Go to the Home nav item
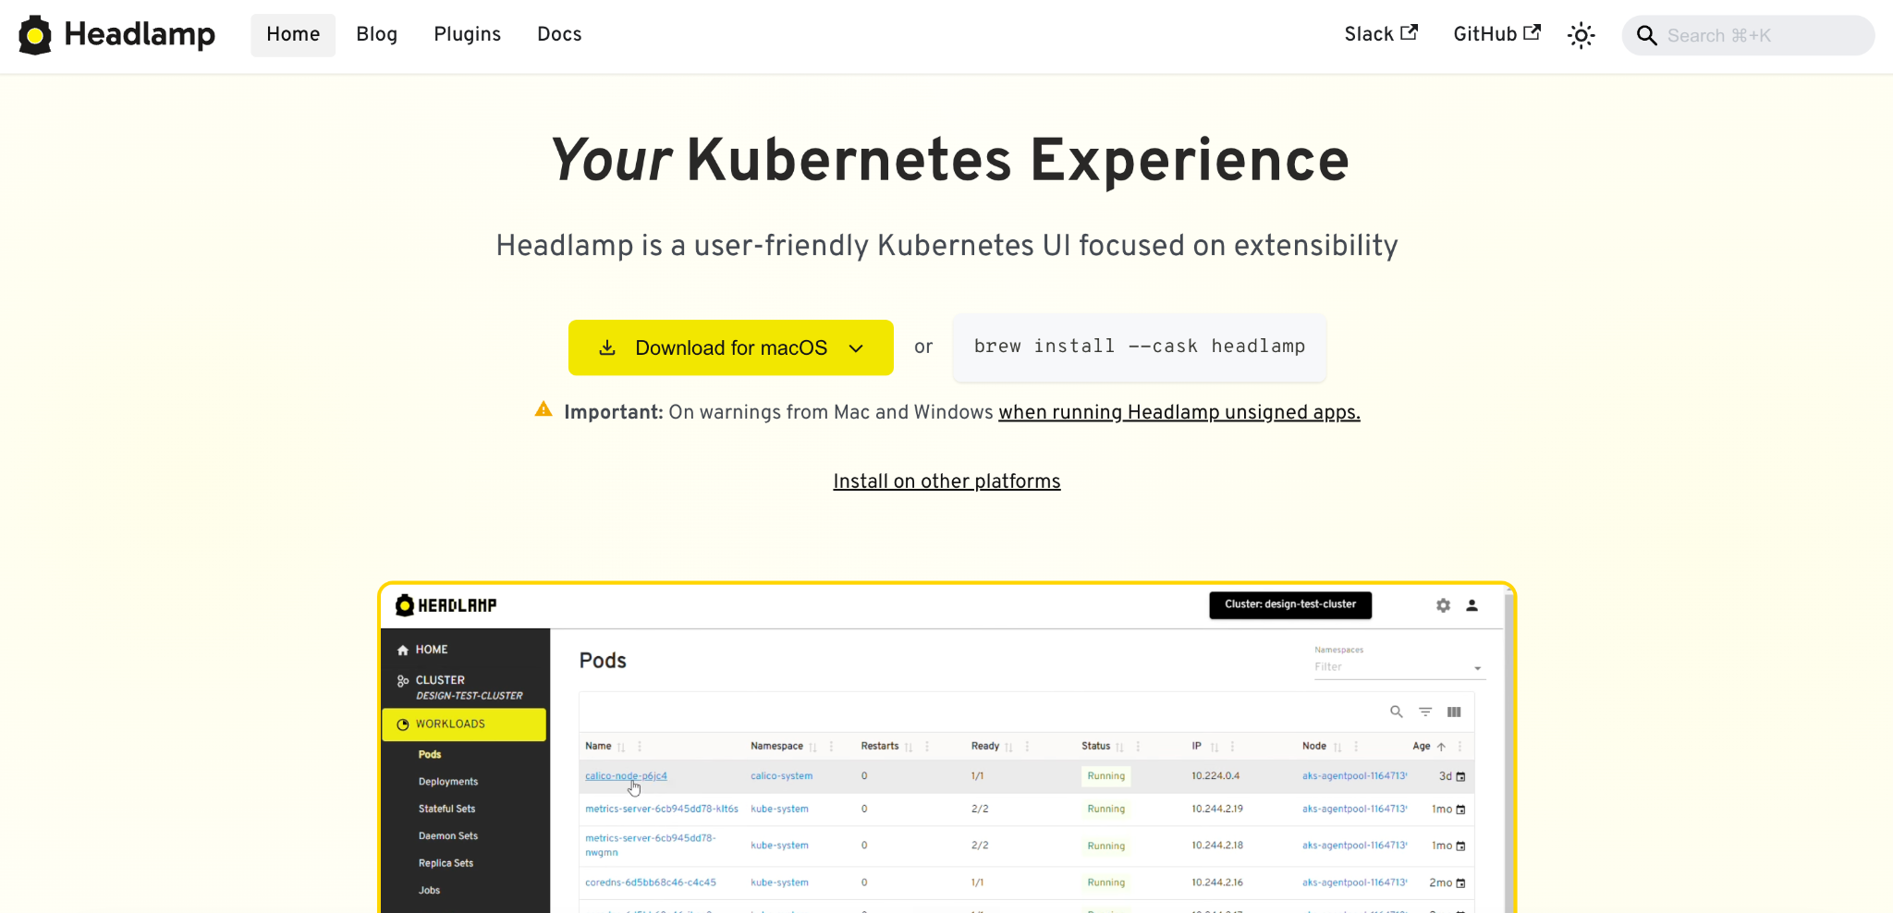The image size is (1893, 913). [x=293, y=34]
